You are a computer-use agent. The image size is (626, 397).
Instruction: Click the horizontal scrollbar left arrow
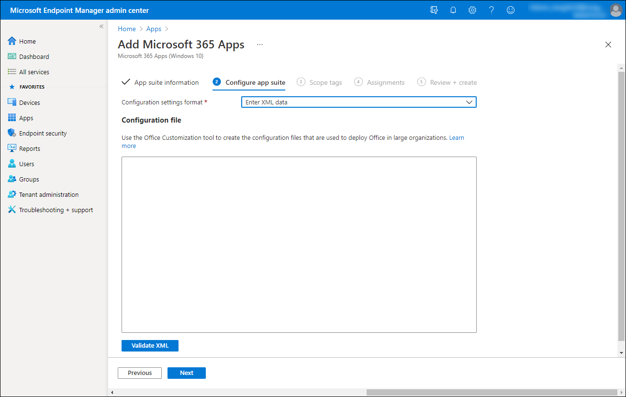point(112,392)
